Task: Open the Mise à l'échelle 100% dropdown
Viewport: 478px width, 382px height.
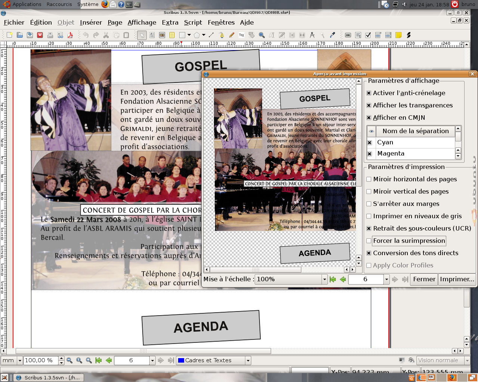Action: (324, 279)
